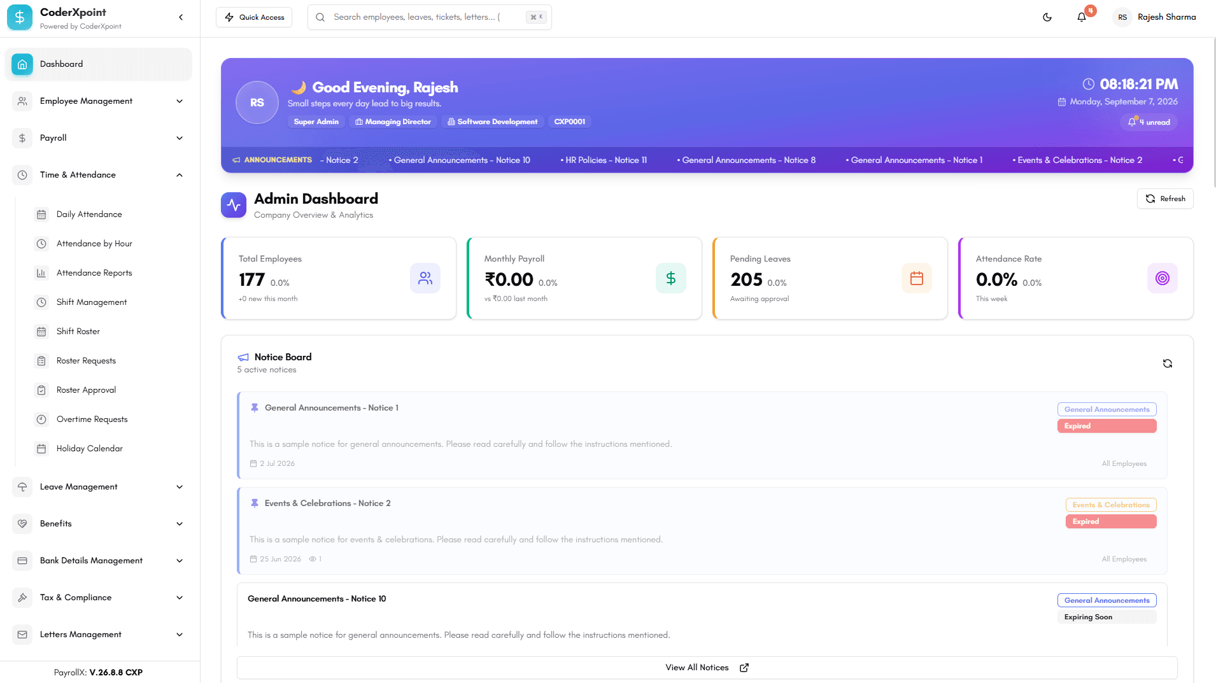The height and width of the screenshot is (683, 1216).
Task: Click the Dashboard home icon
Action: tap(22, 64)
